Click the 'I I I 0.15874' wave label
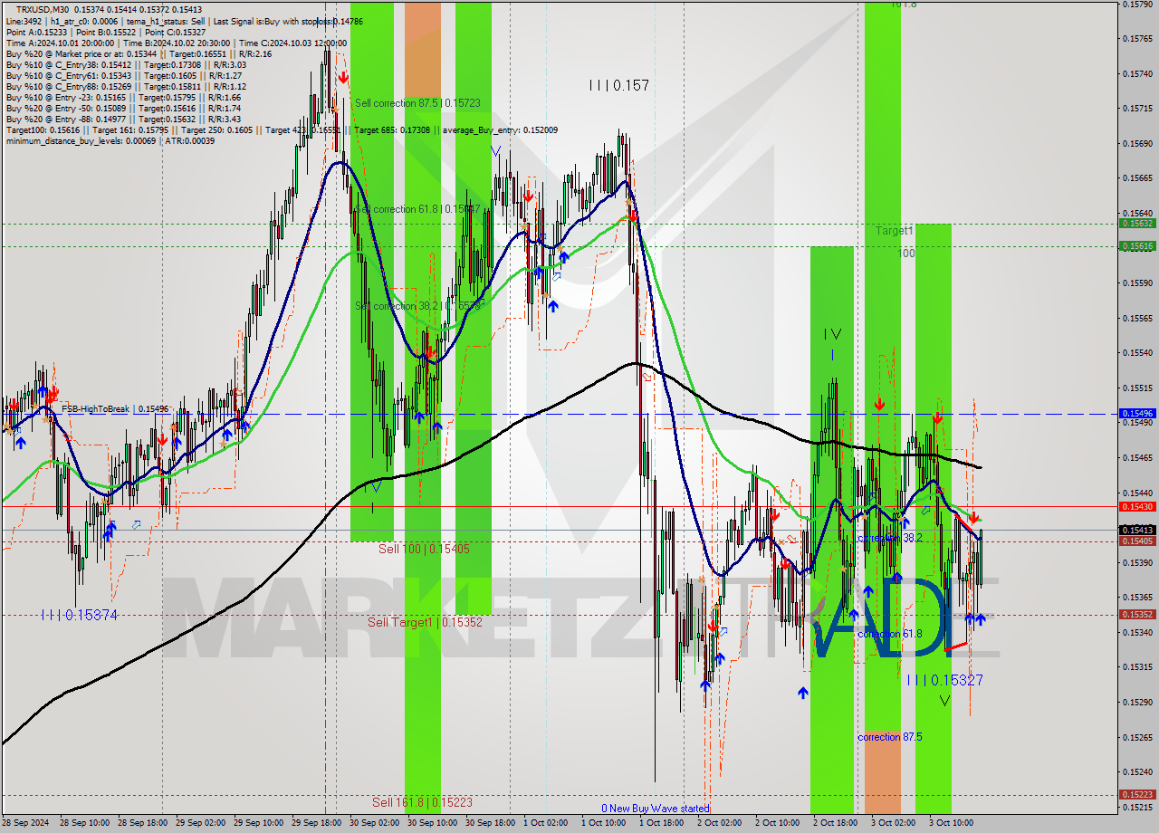Image resolution: width=1159 pixels, height=833 pixels. [80, 615]
